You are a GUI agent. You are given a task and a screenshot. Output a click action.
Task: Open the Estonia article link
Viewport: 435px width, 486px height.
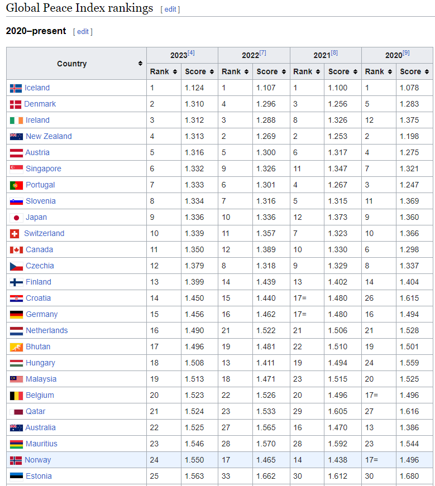pos(39,476)
